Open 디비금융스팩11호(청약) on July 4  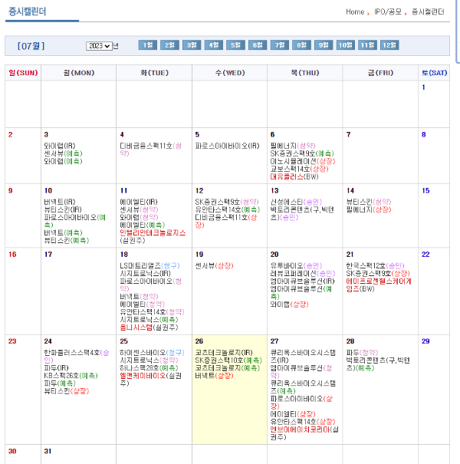pyautogui.click(x=150, y=149)
